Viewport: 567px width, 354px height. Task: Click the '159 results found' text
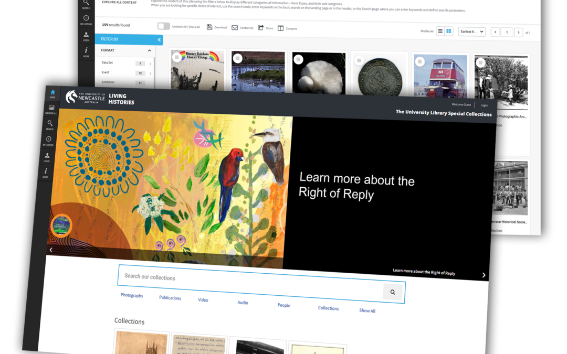click(115, 25)
